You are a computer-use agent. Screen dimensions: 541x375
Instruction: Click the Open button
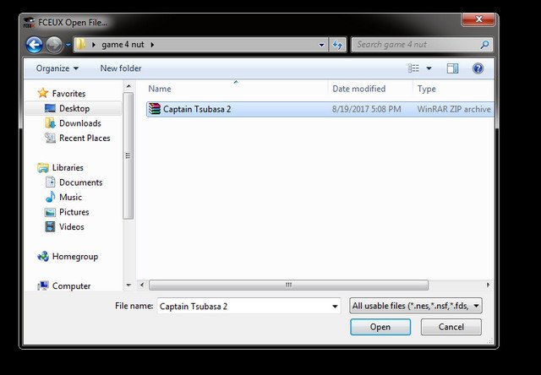380,327
